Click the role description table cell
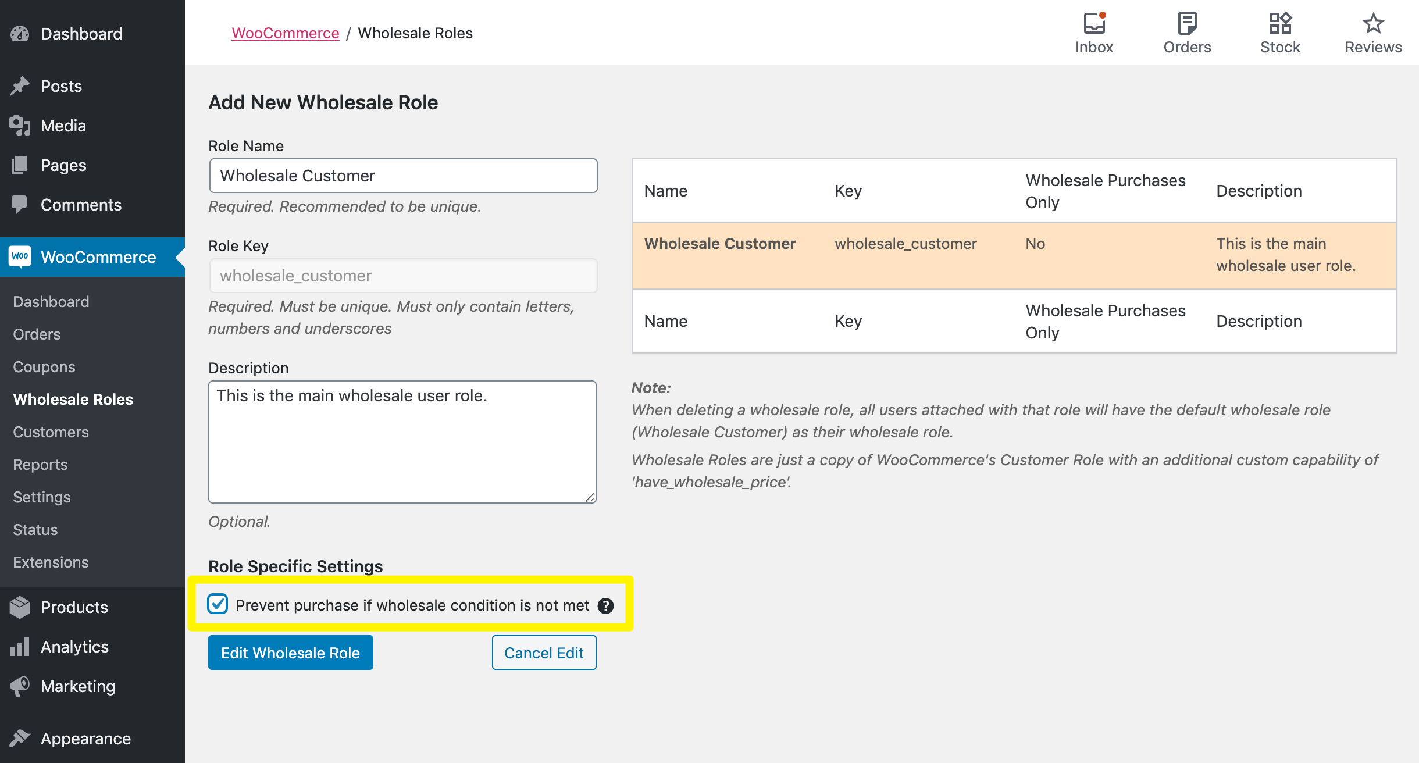 [1286, 255]
